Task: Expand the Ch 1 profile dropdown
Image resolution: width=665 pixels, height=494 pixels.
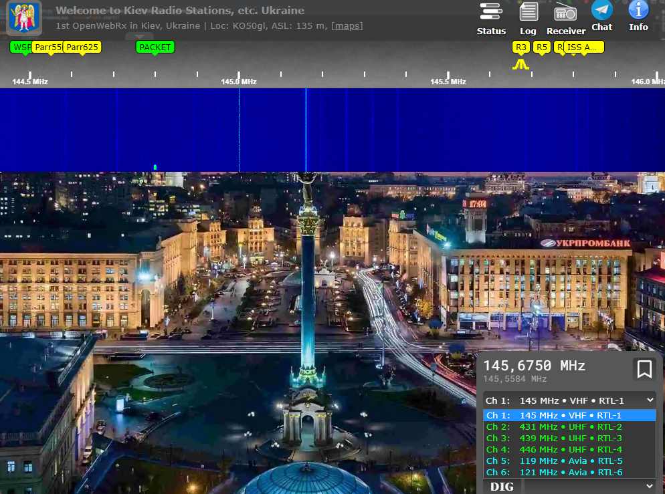Action: coord(569,400)
